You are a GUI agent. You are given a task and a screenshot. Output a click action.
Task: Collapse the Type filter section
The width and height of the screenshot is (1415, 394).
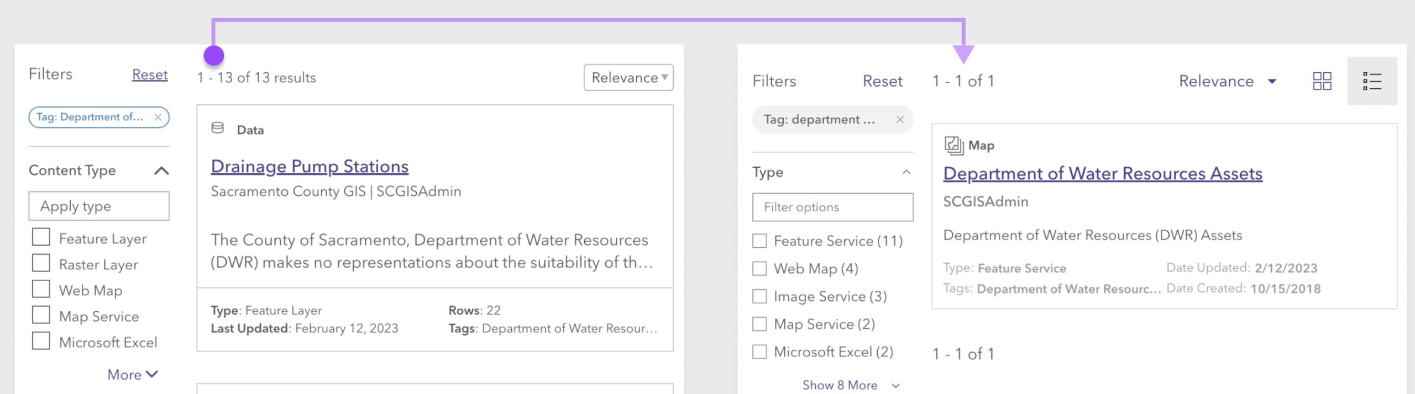pyautogui.click(x=906, y=172)
